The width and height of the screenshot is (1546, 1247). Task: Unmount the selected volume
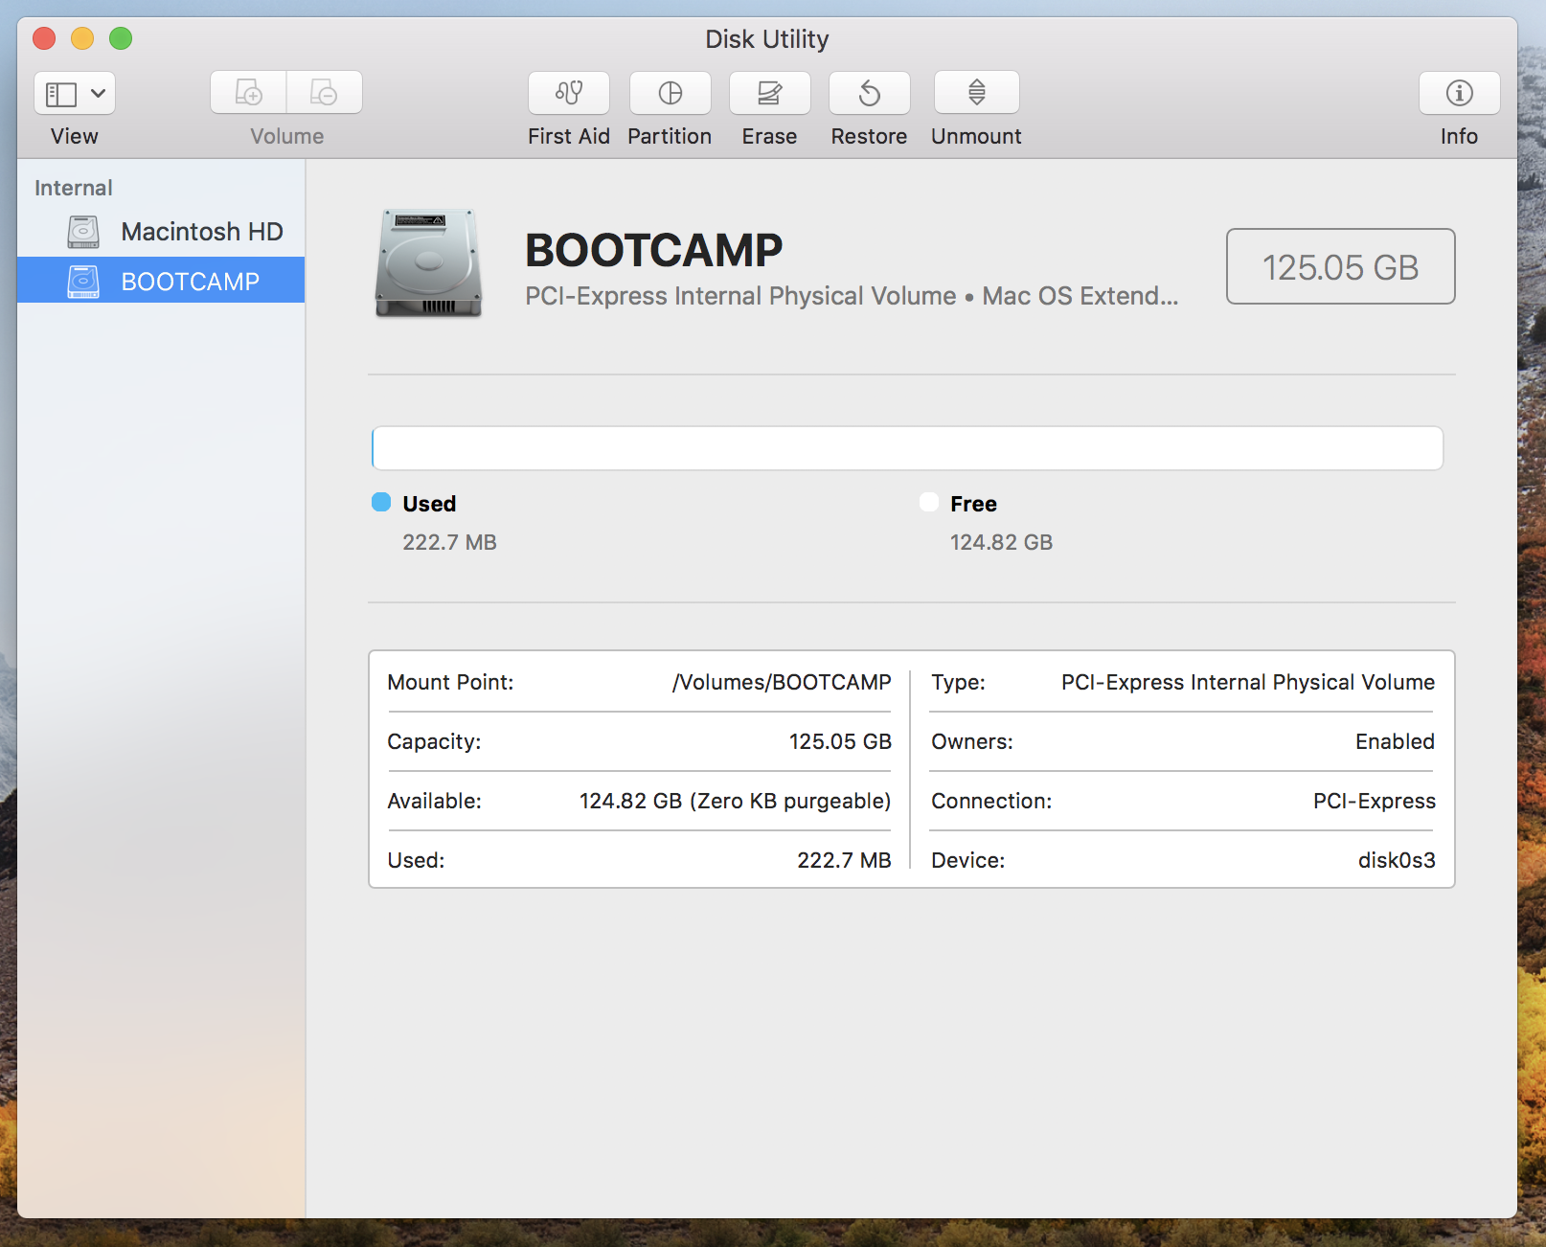pyautogui.click(x=977, y=93)
